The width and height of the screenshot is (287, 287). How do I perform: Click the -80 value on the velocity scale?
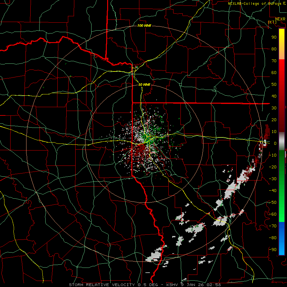273,238
